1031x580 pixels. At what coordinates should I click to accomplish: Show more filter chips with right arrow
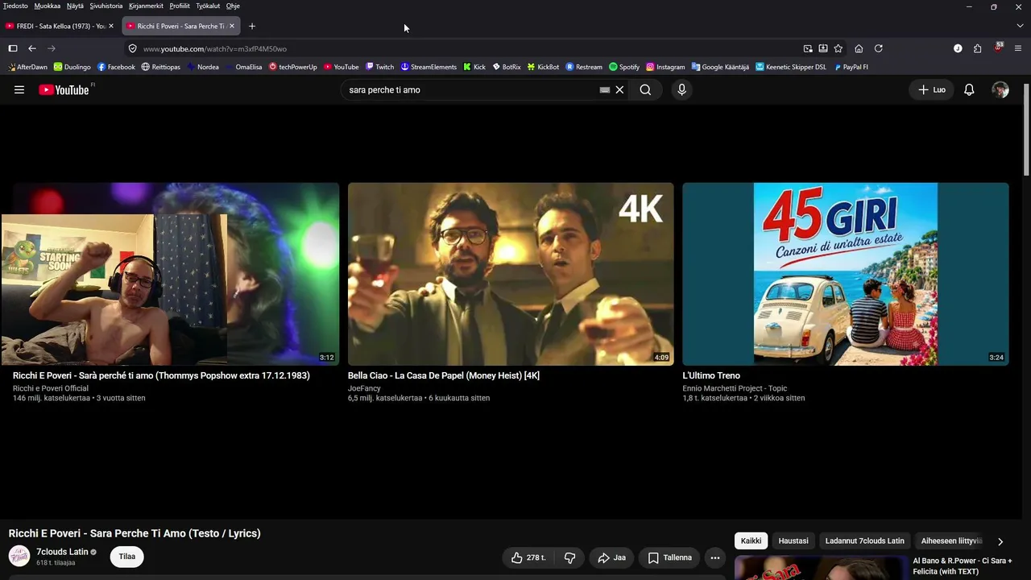1000,541
